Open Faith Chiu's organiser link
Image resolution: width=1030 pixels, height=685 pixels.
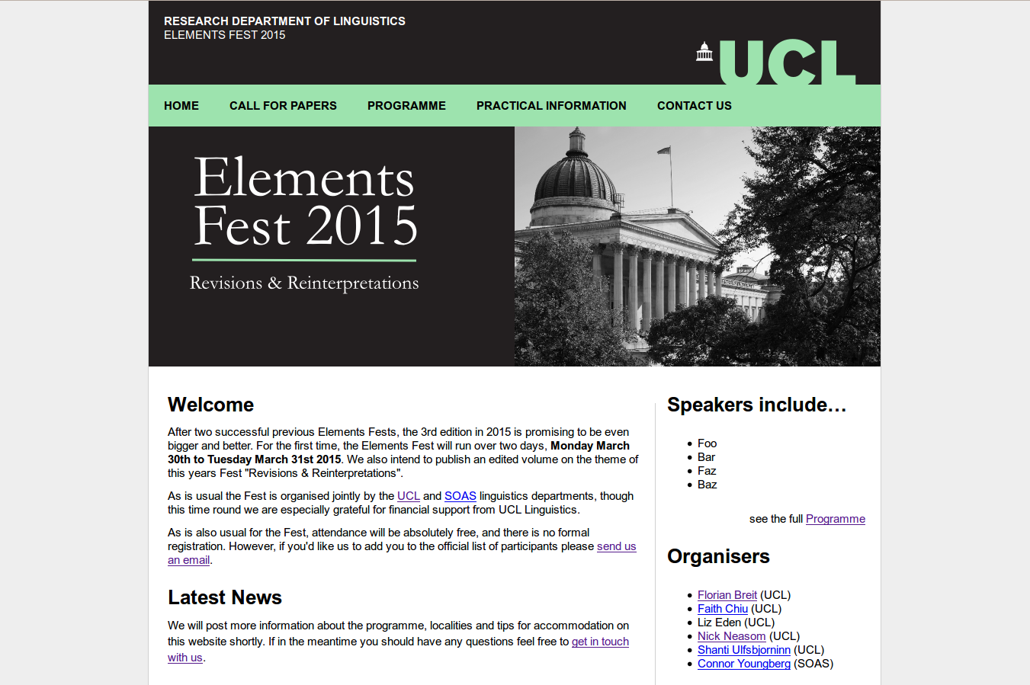tap(723, 609)
